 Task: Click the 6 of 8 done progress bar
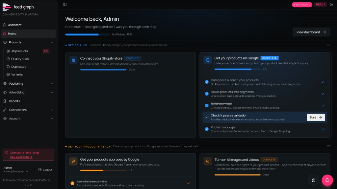pos(87,34)
